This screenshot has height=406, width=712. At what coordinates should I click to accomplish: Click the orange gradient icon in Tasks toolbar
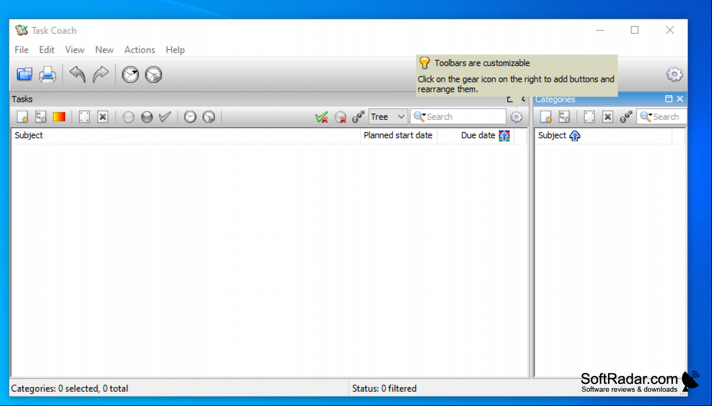[x=59, y=117]
